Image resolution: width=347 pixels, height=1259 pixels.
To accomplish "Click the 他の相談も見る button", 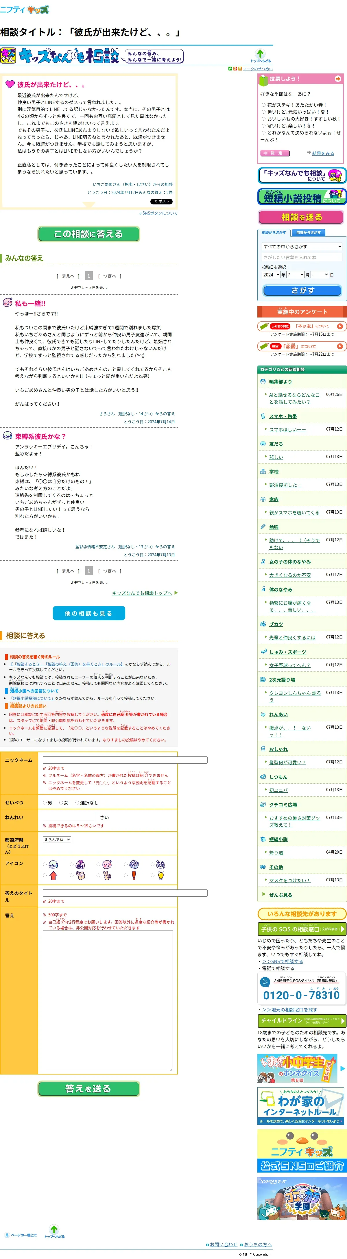I will 89,613.
